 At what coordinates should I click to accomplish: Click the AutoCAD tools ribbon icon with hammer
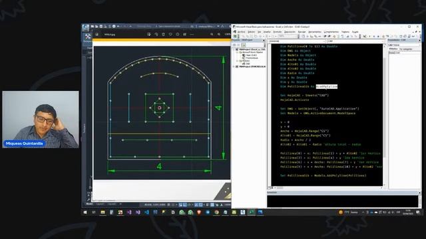coord(87,37)
